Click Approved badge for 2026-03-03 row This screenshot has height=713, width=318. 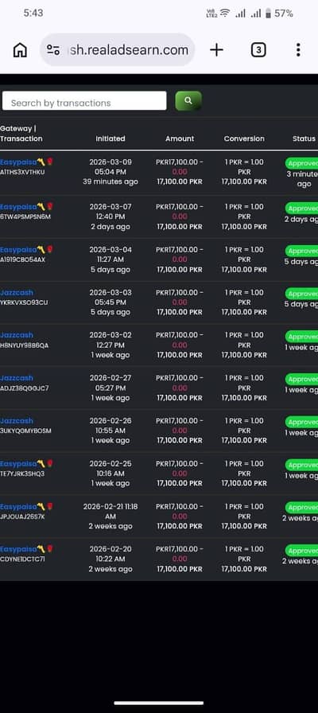click(301, 294)
